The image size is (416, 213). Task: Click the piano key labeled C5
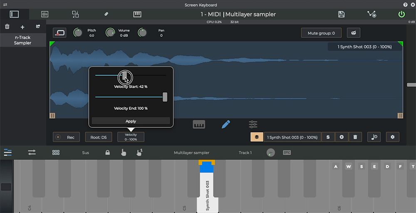pos(185,205)
